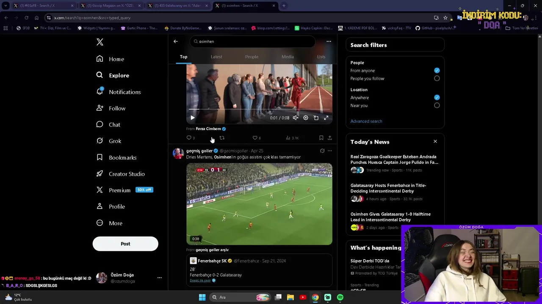Share the Forza Cimbom post
Image resolution: width=542 pixels, height=304 pixels.
tap(330, 138)
